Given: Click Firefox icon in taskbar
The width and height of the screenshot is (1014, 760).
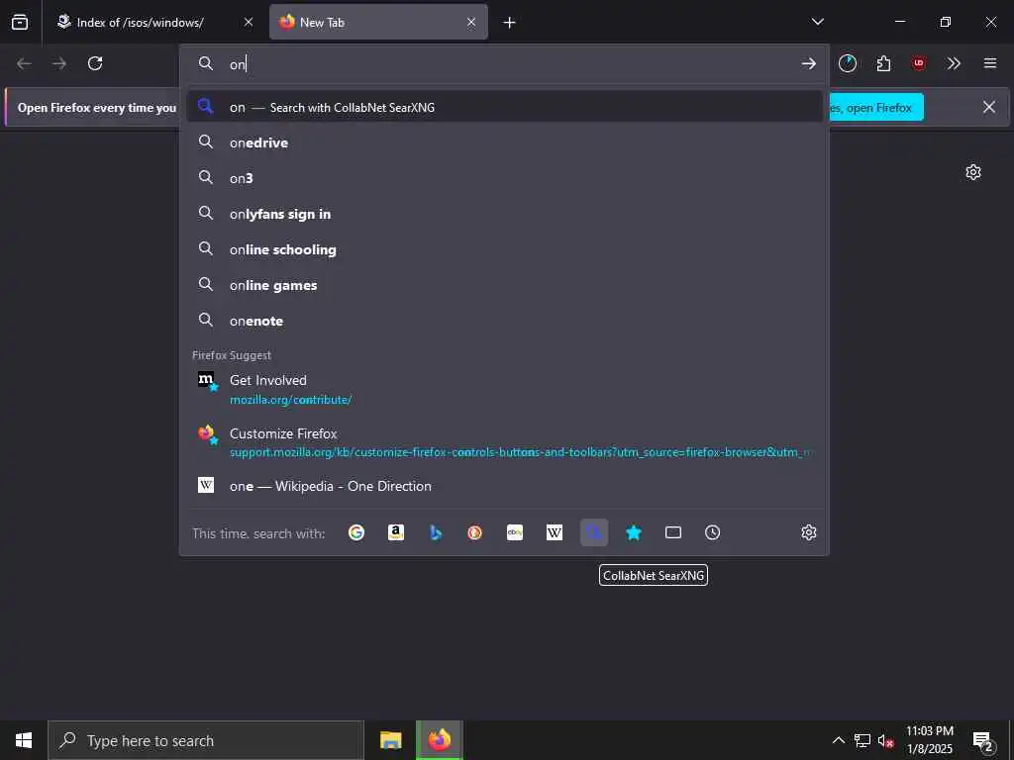Looking at the screenshot, I should [439, 740].
